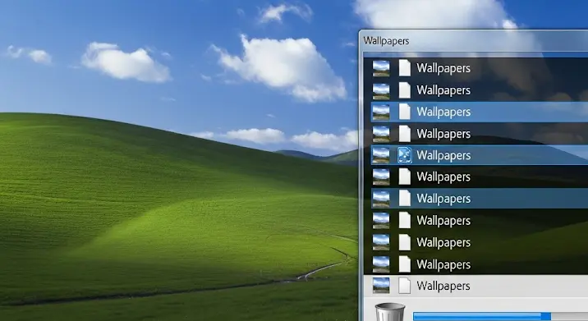This screenshot has width=588, height=321.
Task: Click the thumbnail in the tenth list row
Action: tap(380, 264)
